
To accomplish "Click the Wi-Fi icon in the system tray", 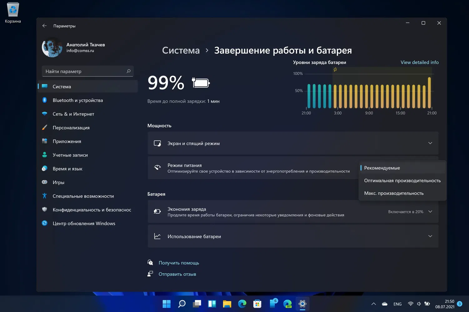I will (x=411, y=304).
